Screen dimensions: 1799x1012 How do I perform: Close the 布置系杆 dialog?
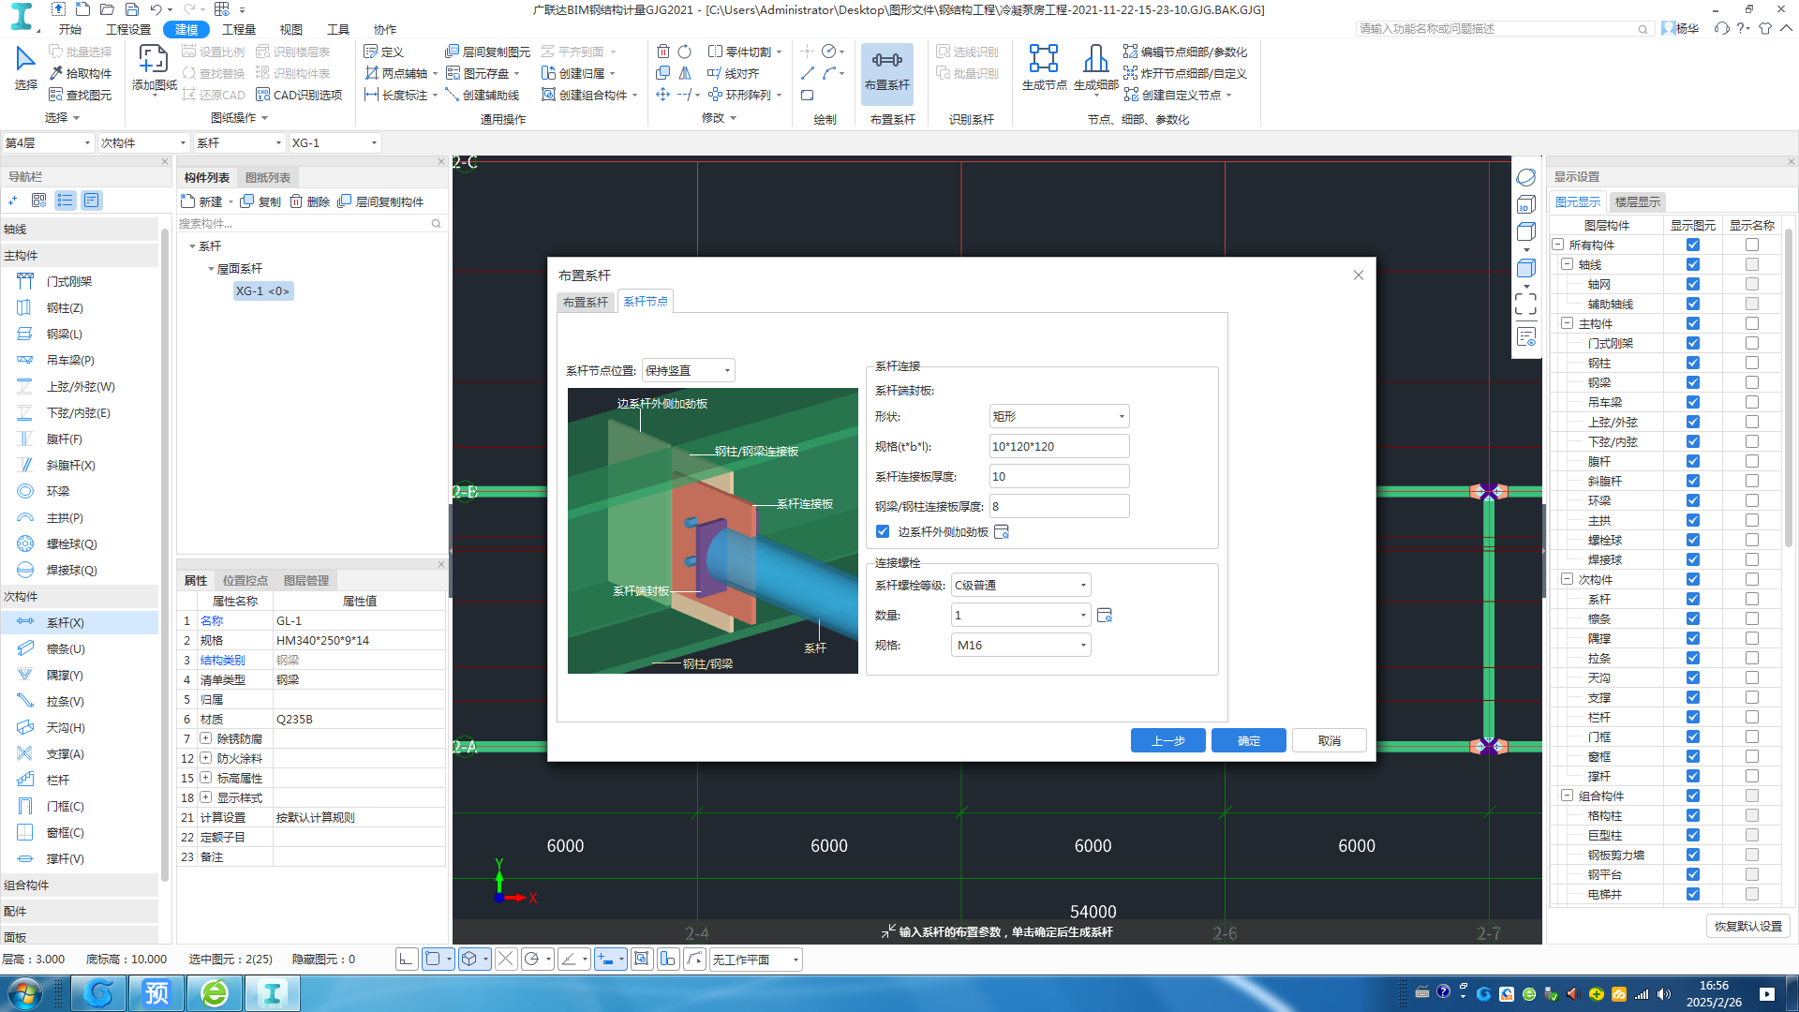coord(1358,275)
